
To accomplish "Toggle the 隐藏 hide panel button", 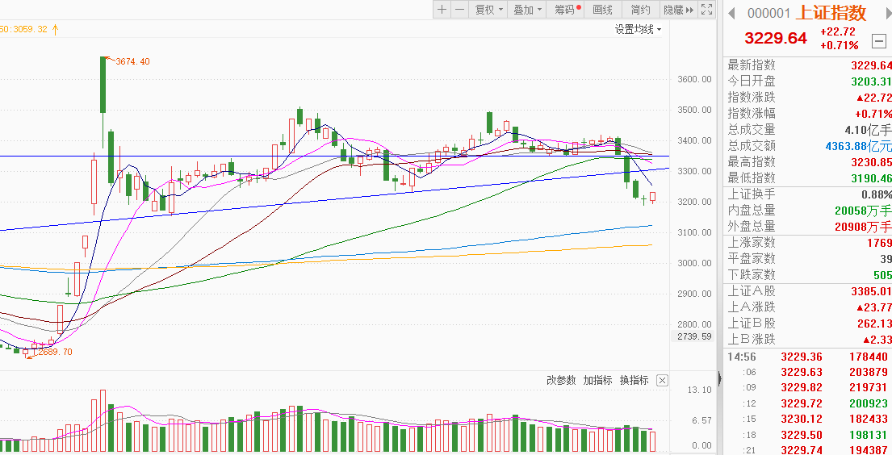I will click(678, 10).
